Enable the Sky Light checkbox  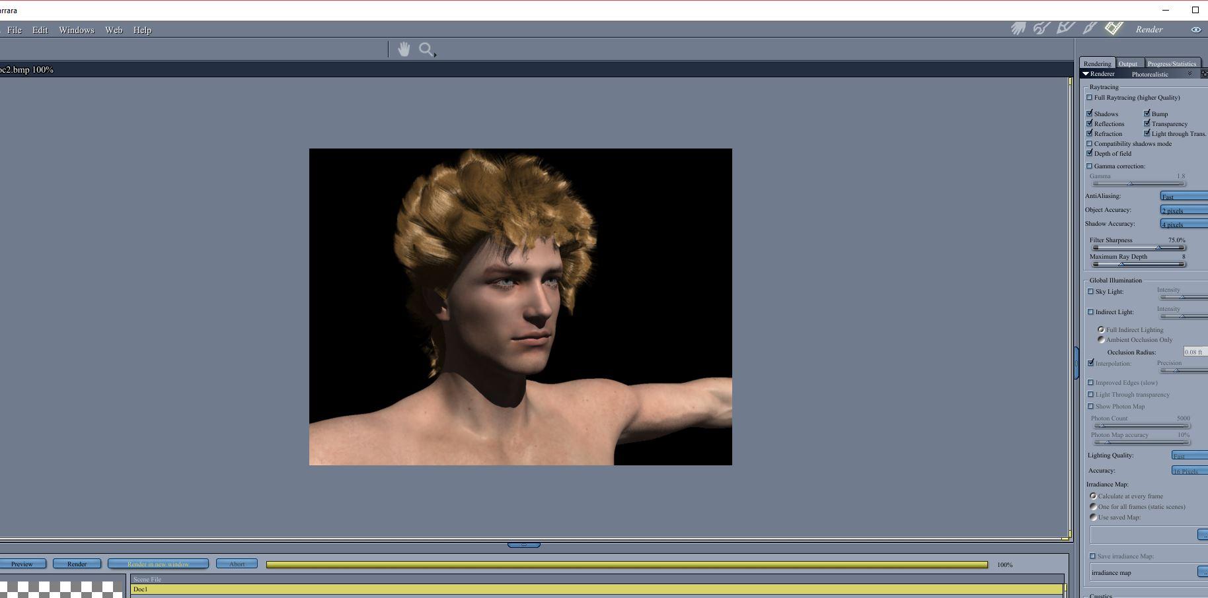point(1091,291)
